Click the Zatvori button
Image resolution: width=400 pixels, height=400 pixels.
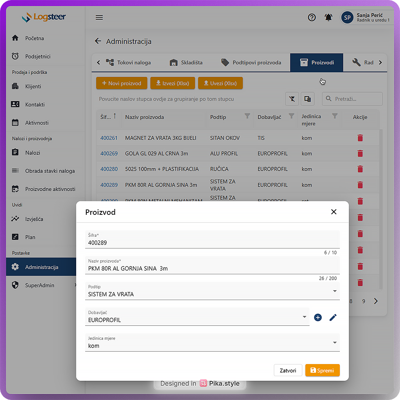288,370
